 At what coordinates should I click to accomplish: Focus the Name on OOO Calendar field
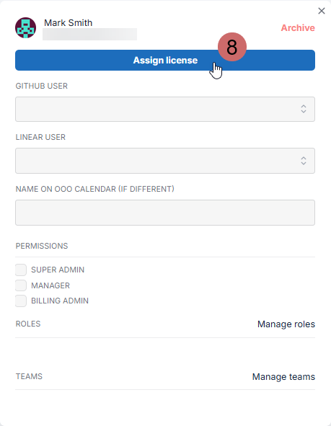[x=165, y=213]
